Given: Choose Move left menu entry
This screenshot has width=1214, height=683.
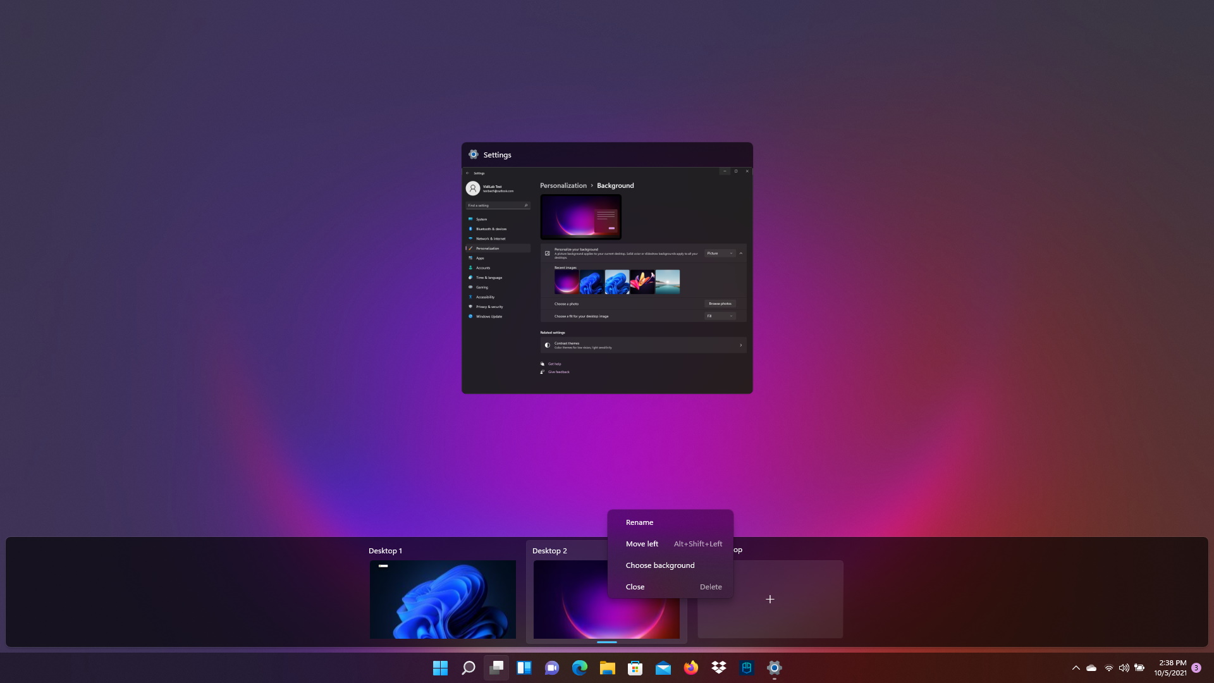Looking at the screenshot, I should 642,544.
